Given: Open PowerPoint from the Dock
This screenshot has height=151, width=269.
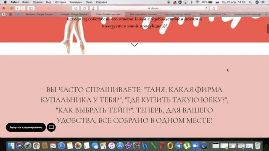Looking at the screenshot, I should 162,146.
